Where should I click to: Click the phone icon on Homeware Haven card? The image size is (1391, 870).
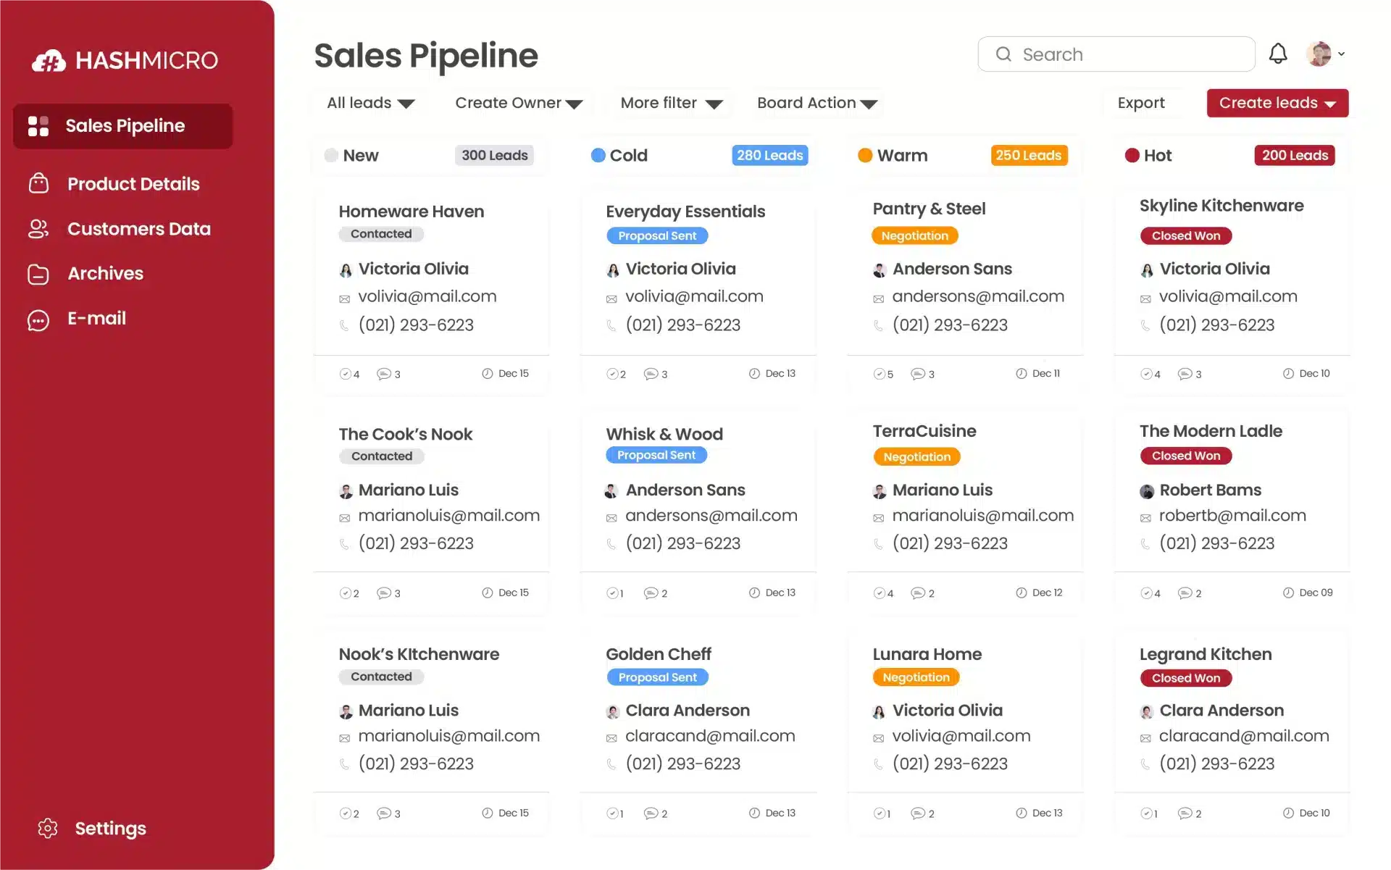[x=344, y=325]
